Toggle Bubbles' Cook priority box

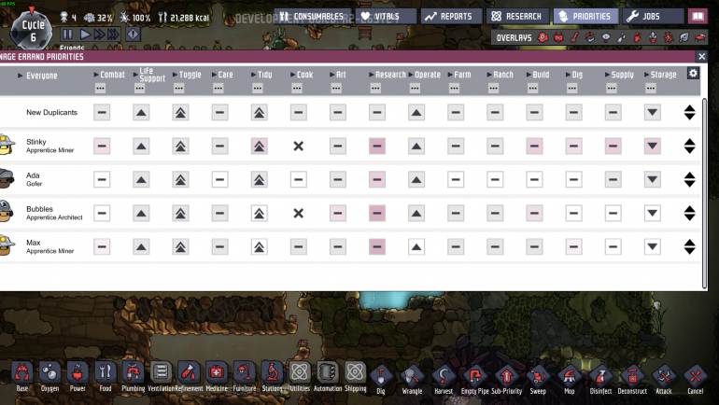299,213
